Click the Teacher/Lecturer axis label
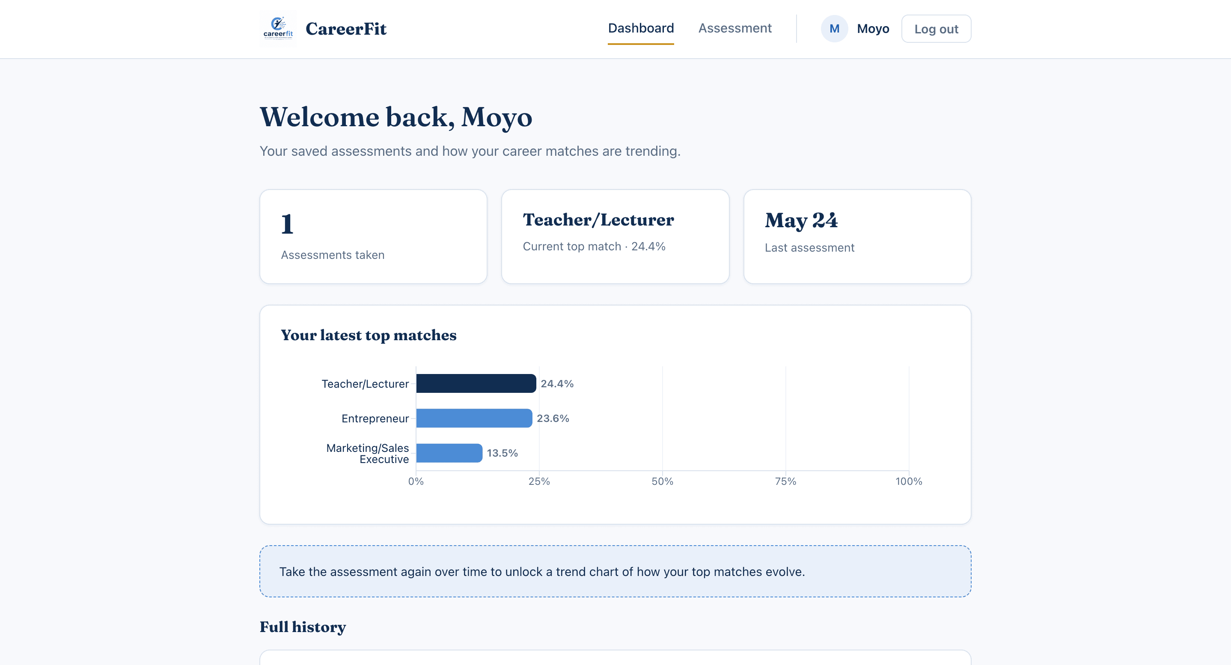Viewport: 1231px width, 665px height. [x=365, y=384]
